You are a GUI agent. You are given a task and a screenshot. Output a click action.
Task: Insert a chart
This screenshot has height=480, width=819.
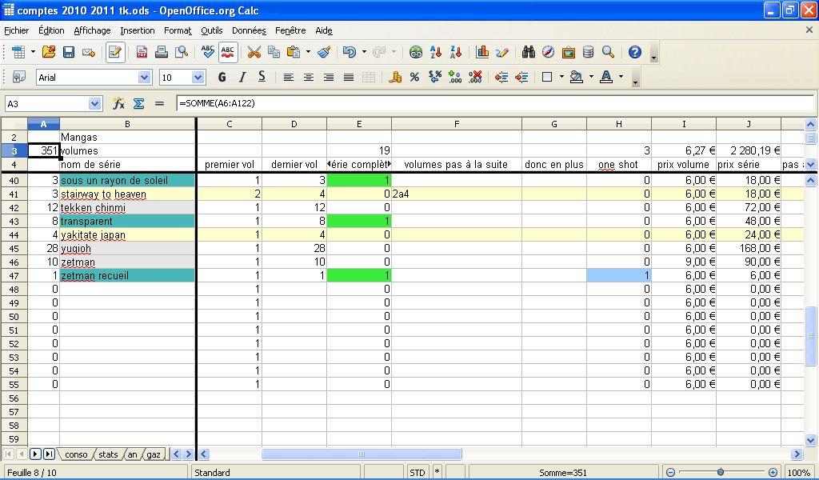[x=482, y=52]
